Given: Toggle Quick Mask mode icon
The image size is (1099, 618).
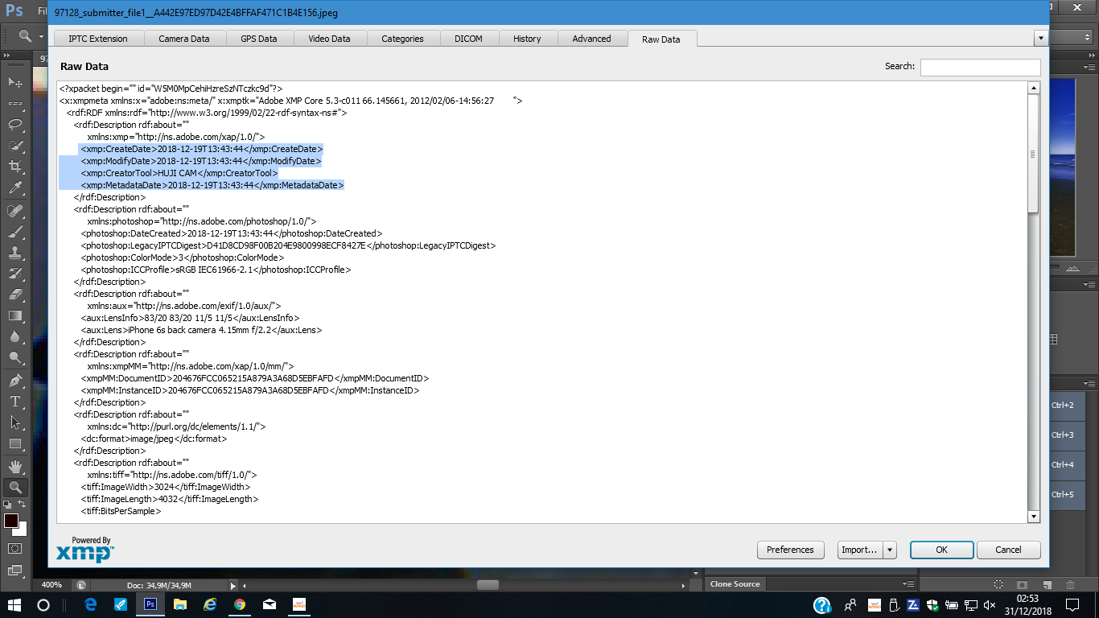Looking at the screenshot, I should point(15,548).
